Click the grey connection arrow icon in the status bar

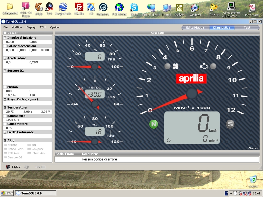tap(27, 167)
